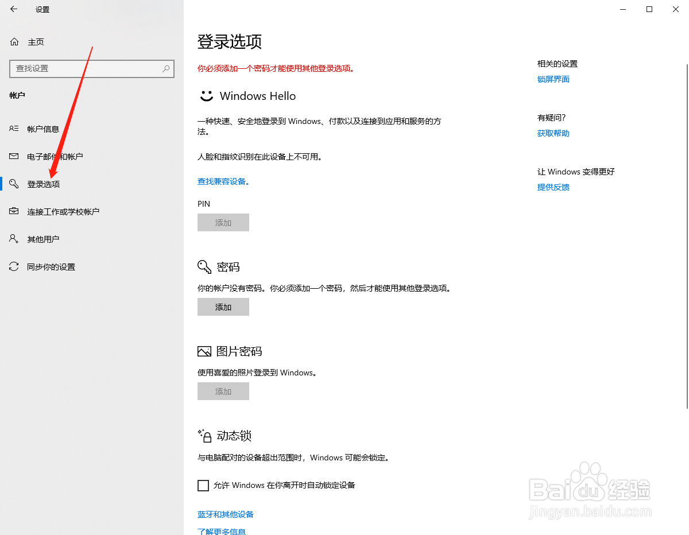
Task: Click the back arrow in Settings
Action: [14, 9]
